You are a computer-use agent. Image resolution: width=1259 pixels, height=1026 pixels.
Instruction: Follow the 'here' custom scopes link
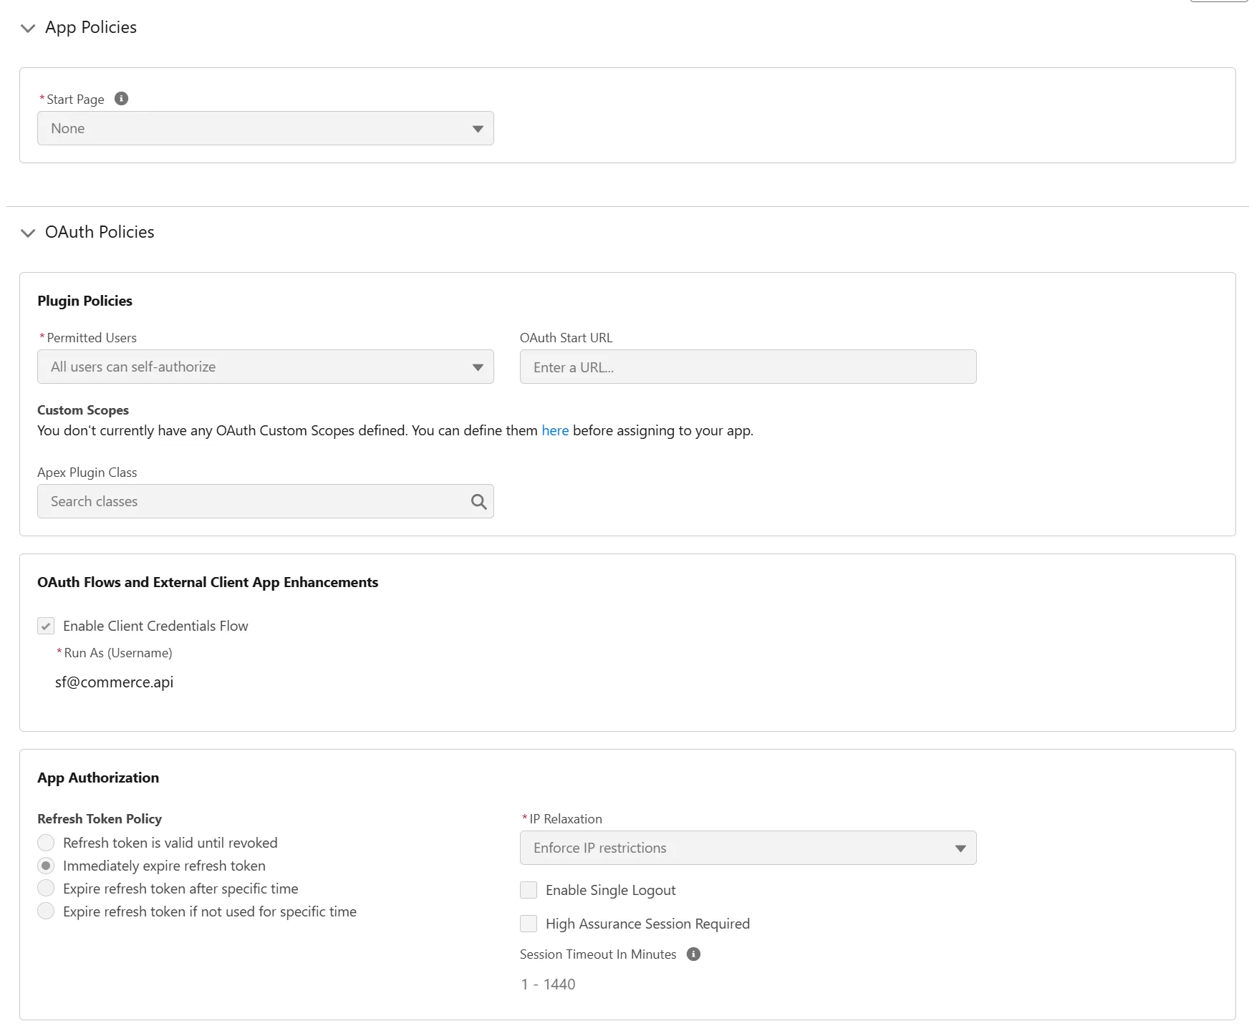555,430
